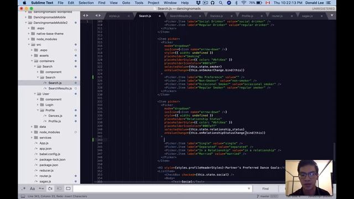Open the File menu
Viewport: 354px width, 199px height.
point(60,3)
